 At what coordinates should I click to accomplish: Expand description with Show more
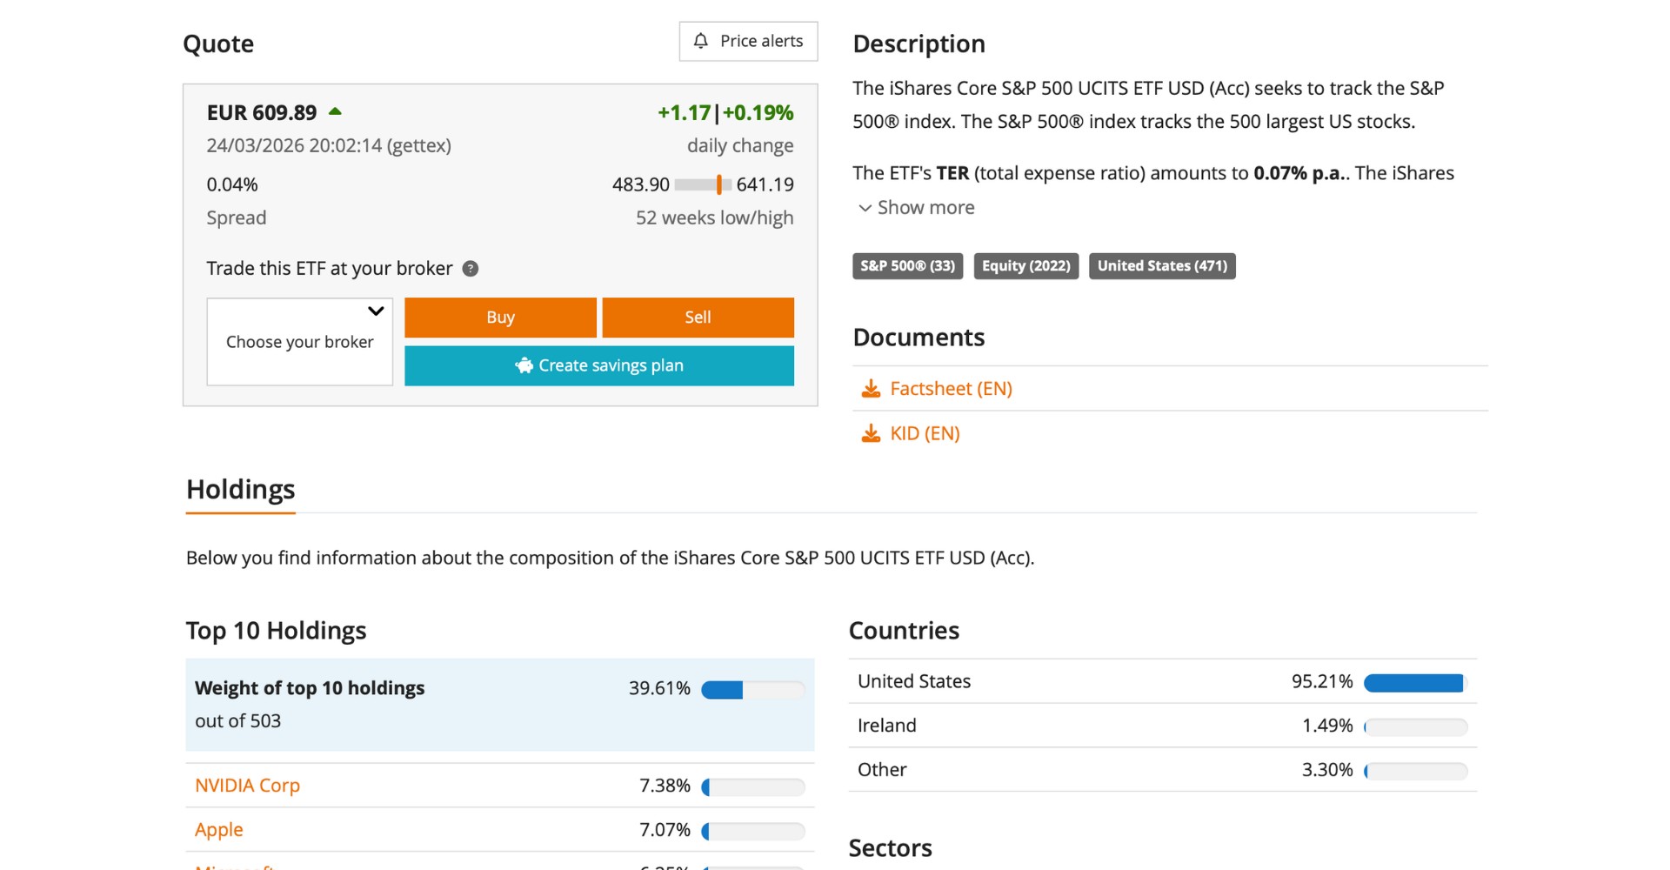(x=925, y=208)
